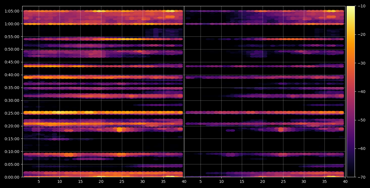Screen dimensions: 370x188
Task: Select the −40 colorbar tick label
Action: pos(361,92)
